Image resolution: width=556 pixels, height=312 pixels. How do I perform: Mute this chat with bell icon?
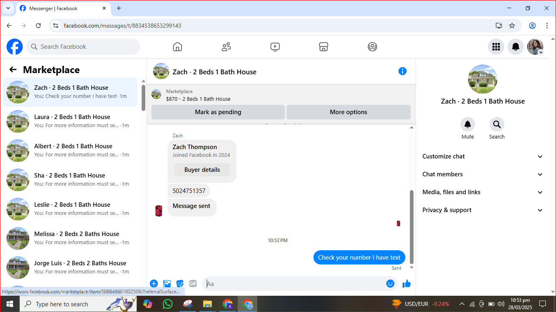[468, 124]
